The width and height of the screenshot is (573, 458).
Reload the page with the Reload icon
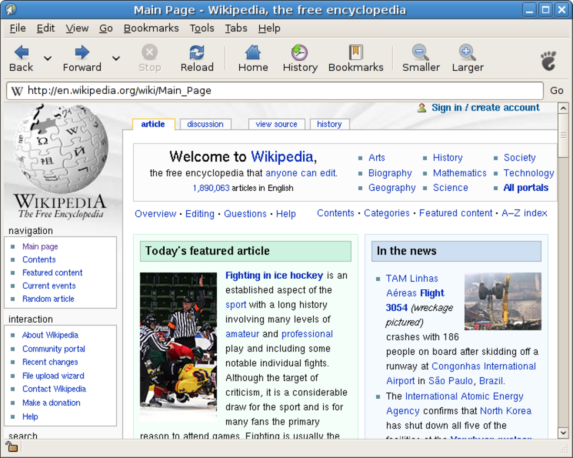click(197, 52)
